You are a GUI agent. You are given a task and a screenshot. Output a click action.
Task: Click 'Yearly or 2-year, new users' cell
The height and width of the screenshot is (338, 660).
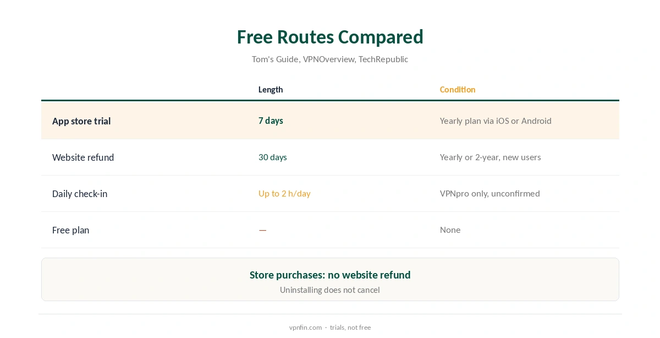point(491,157)
